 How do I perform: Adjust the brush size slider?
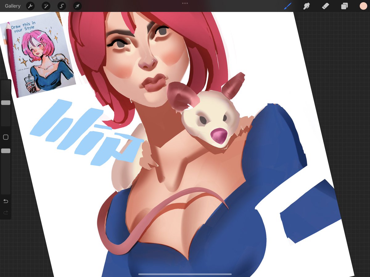pyautogui.click(x=5, y=102)
